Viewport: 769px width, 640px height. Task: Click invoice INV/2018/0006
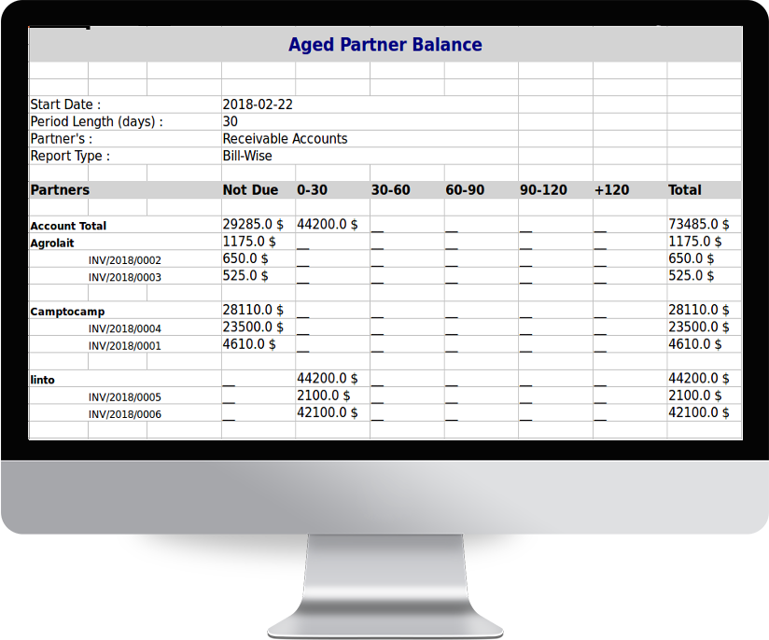(x=124, y=414)
